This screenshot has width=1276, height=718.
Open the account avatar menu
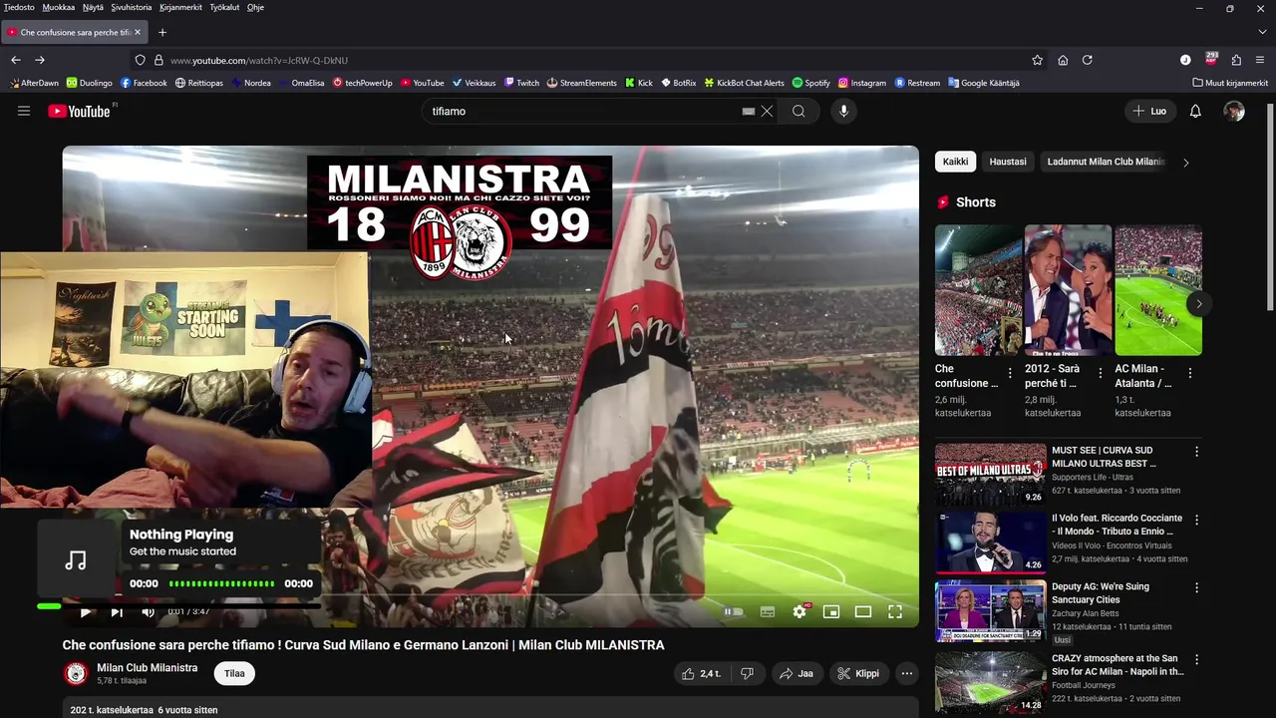click(x=1234, y=111)
